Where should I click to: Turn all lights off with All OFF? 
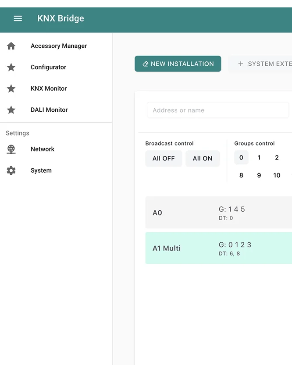pos(164,159)
